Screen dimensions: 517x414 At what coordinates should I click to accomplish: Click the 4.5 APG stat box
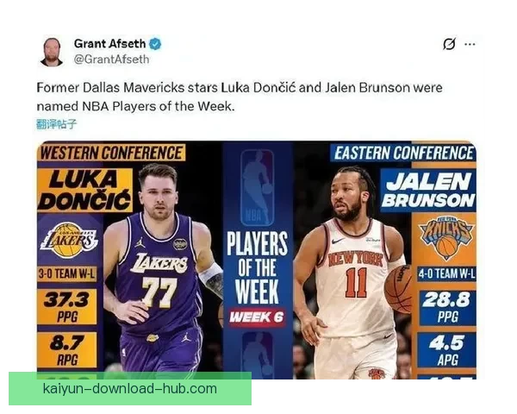pyautogui.click(x=446, y=351)
